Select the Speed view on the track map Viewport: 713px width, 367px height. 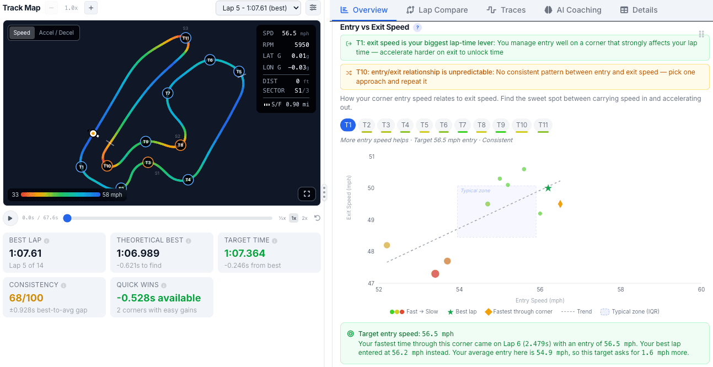click(22, 33)
